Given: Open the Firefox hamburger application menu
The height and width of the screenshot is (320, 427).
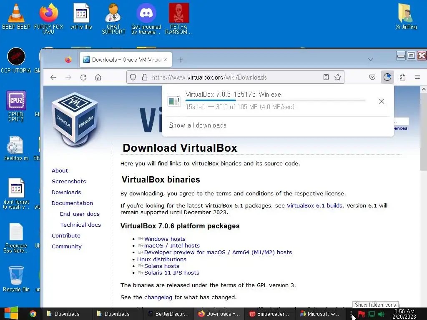Looking at the screenshot, I should click(x=417, y=77).
